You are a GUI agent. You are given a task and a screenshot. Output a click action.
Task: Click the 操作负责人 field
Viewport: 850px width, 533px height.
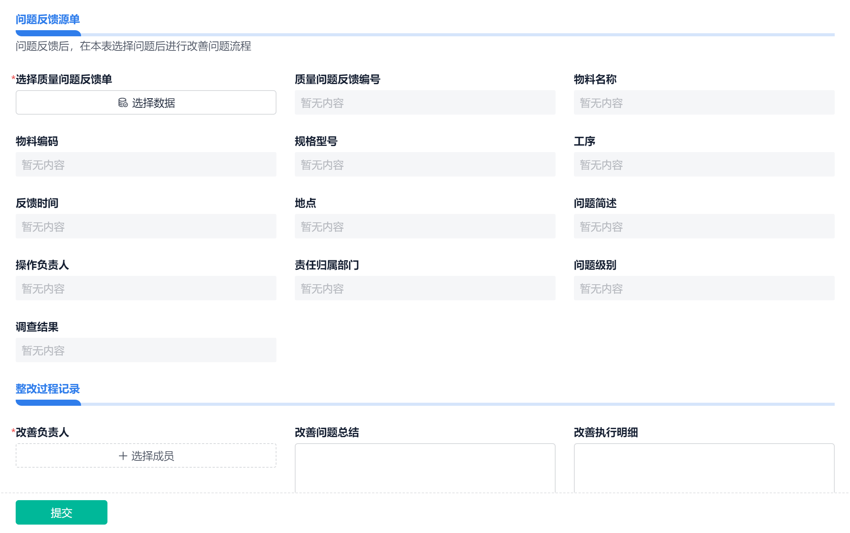(146, 288)
